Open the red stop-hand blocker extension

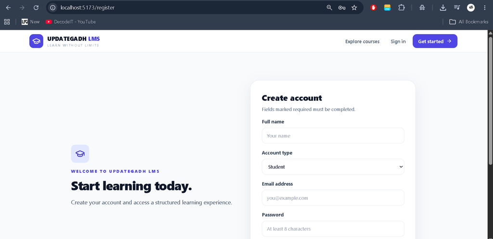point(374,8)
